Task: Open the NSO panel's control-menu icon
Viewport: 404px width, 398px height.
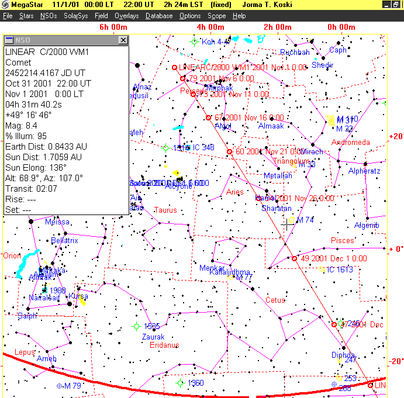Action: [x=9, y=40]
